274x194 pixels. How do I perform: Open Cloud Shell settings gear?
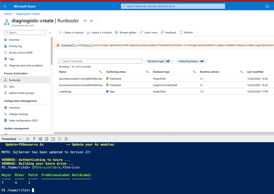pyautogui.click(x=40, y=139)
